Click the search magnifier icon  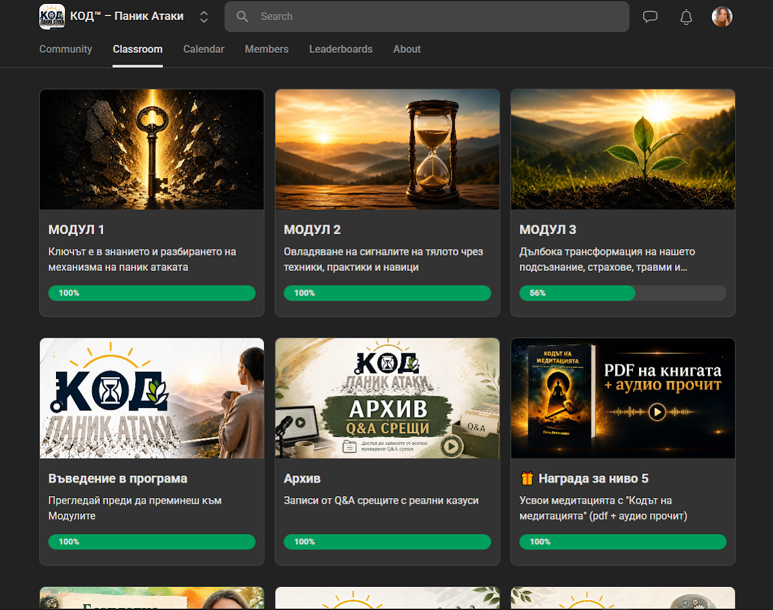[242, 17]
